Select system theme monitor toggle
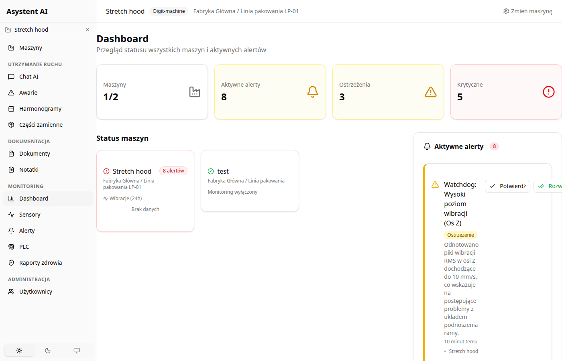This screenshot has height=361, width=562. click(76, 350)
